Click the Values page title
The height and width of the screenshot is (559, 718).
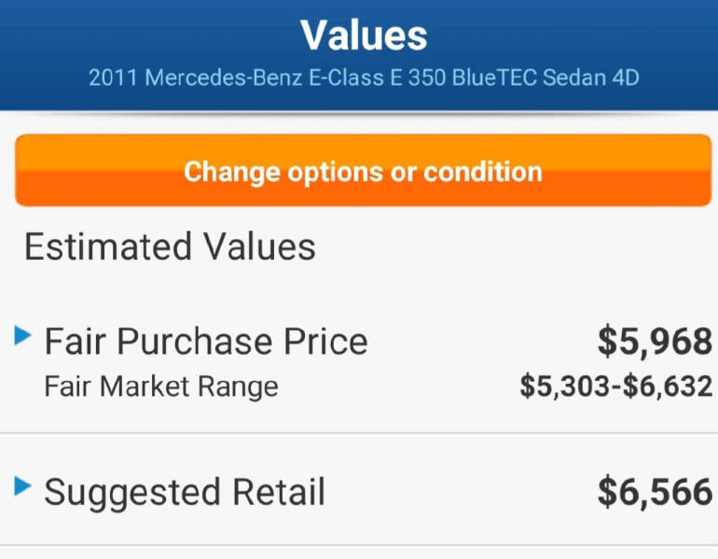pyautogui.click(x=364, y=35)
